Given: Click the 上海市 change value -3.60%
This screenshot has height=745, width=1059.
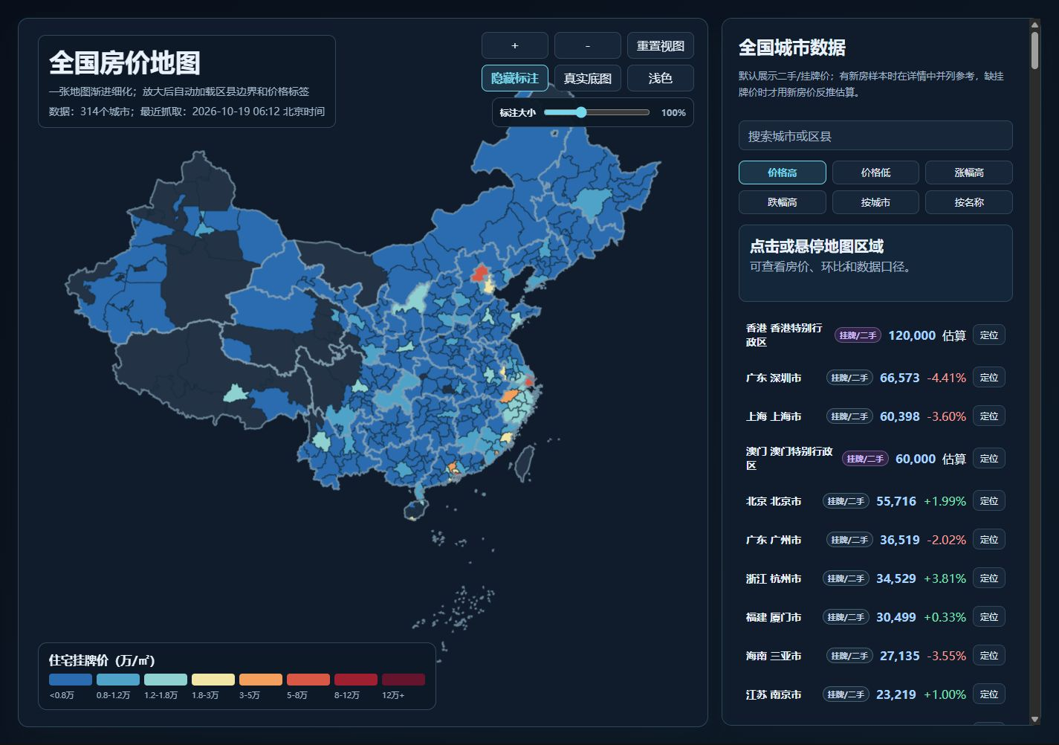Looking at the screenshot, I should coord(947,416).
